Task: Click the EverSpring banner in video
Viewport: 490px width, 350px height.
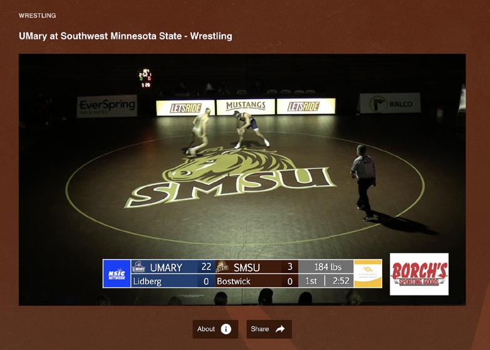Action: 107,106
